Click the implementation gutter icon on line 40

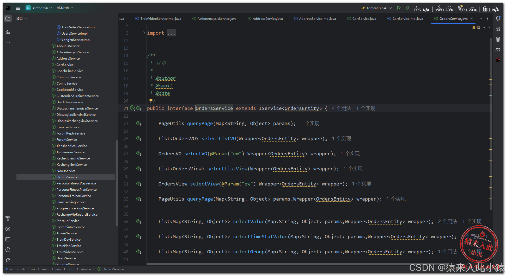139,252
